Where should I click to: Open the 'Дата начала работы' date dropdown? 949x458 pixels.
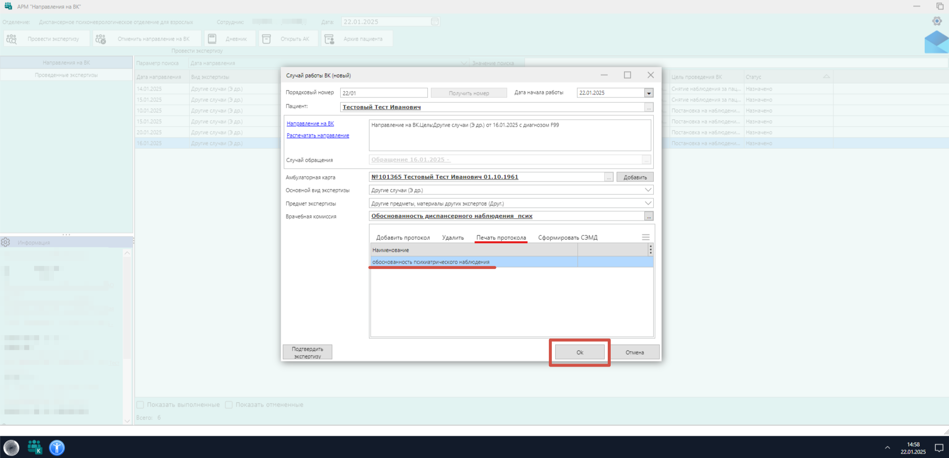(649, 93)
